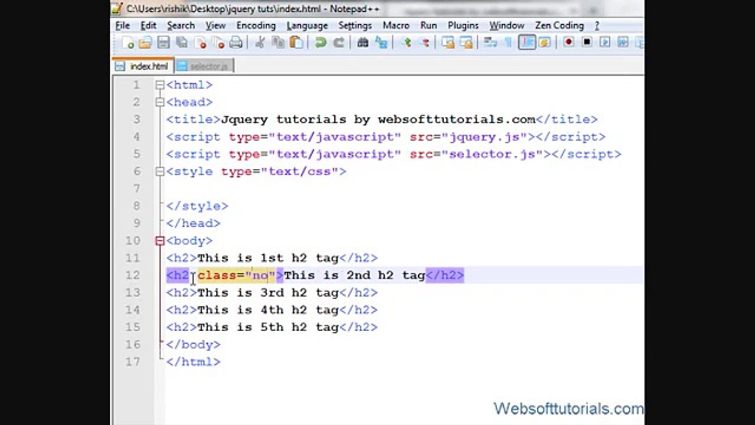
Task: Collapse the head fold marker on line 2
Action: (x=160, y=102)
